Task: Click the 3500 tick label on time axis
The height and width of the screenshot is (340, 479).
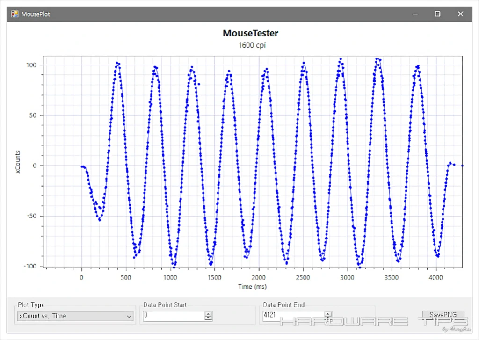Action: 392,278
